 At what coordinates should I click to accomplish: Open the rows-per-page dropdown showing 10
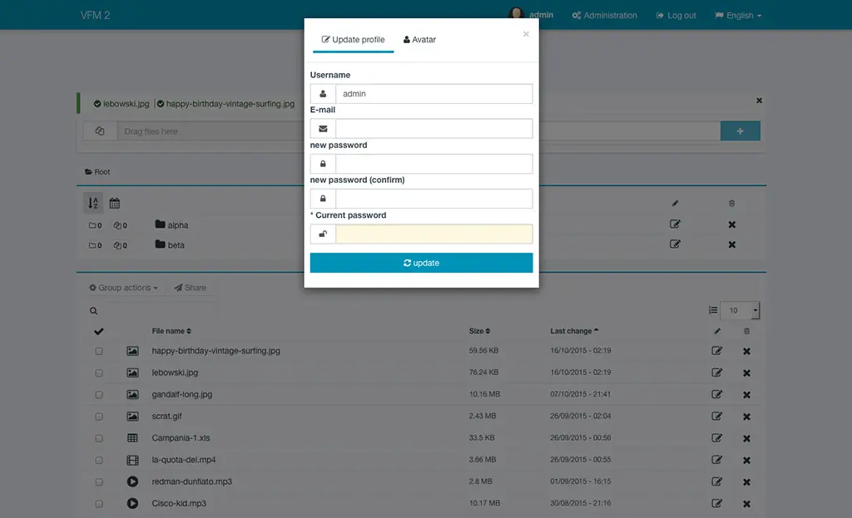point(740,310)
